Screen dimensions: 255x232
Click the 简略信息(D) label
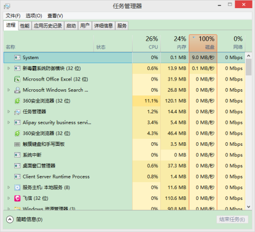(x=29, y=219)
